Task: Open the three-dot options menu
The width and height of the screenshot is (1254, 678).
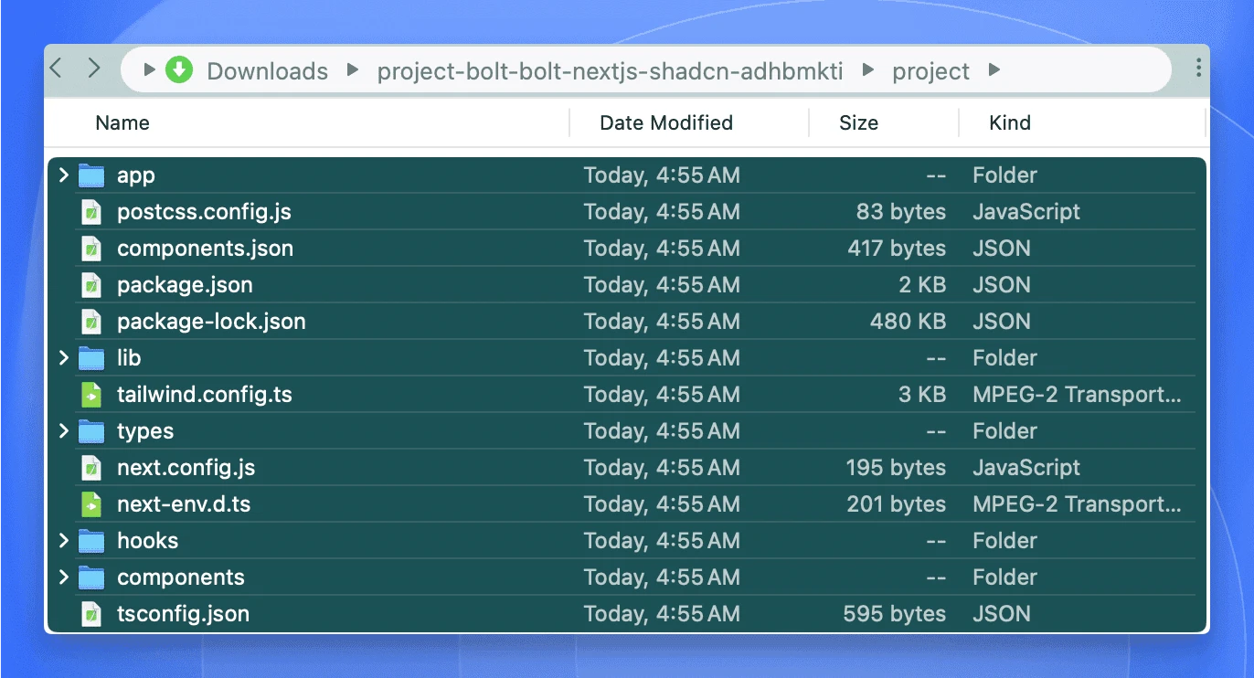Action: [1198, 69]
